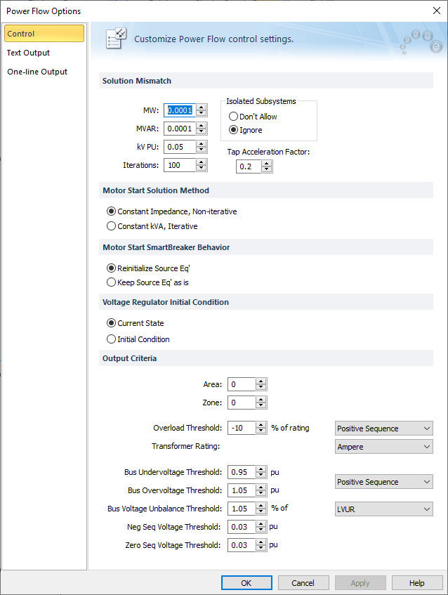
Task: Click the Power Flow settings header icon
Action: tap(115, 39)
